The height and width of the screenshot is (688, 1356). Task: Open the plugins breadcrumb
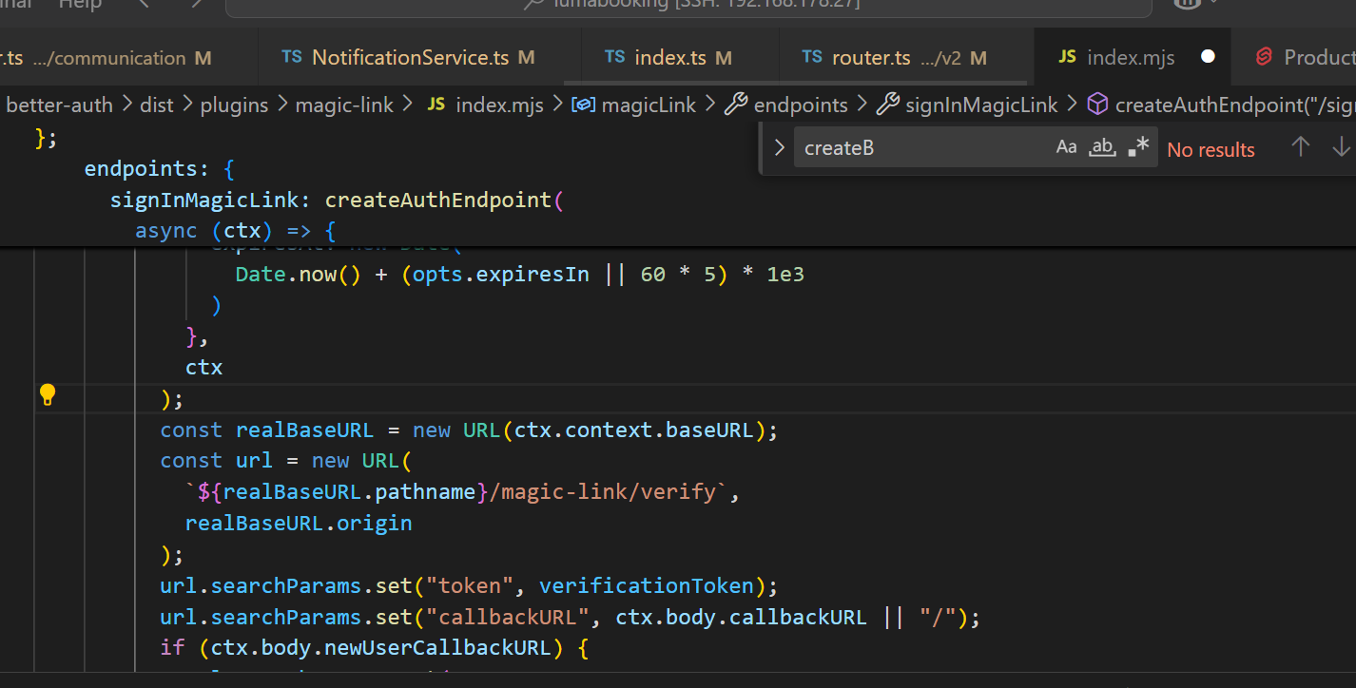(234, 105)
